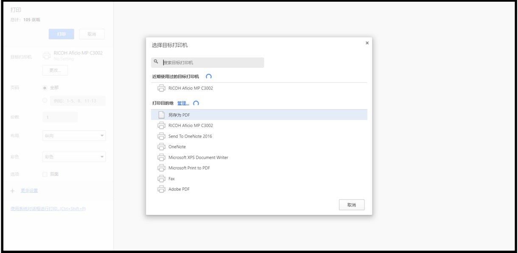Choose the Fax destination
The image size is (518, 253).
tap(259, 179)
